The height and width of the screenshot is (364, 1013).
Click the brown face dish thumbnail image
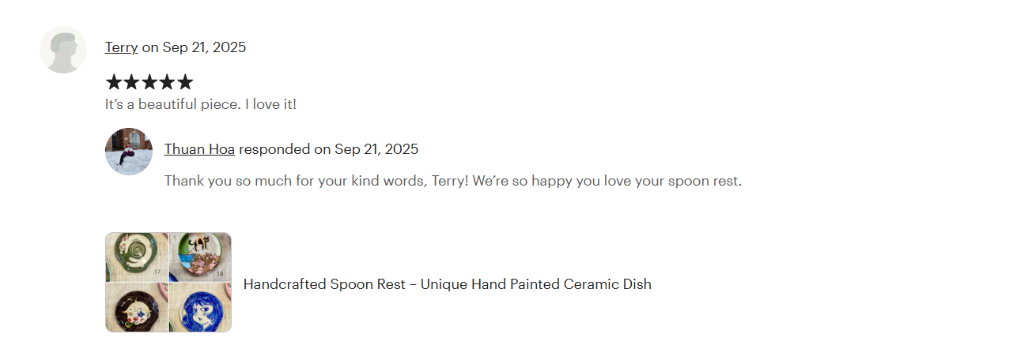pos(136,308)
